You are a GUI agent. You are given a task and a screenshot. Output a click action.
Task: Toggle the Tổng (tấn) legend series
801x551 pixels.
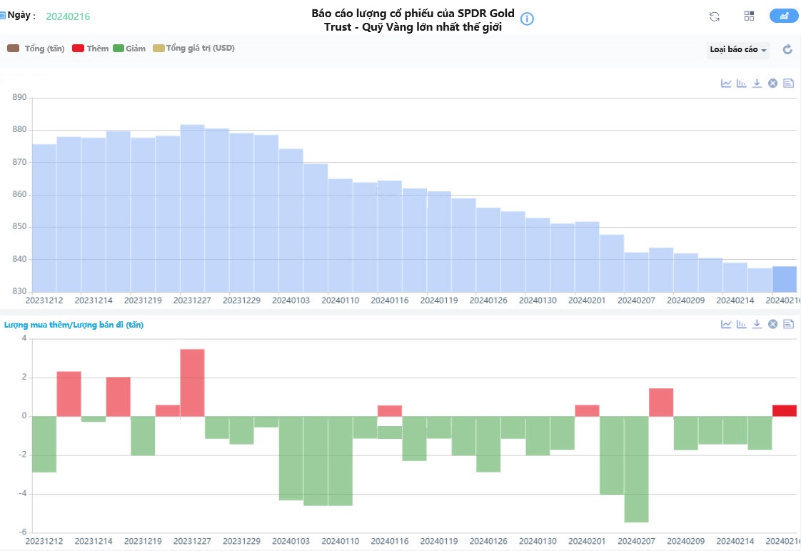36,49
